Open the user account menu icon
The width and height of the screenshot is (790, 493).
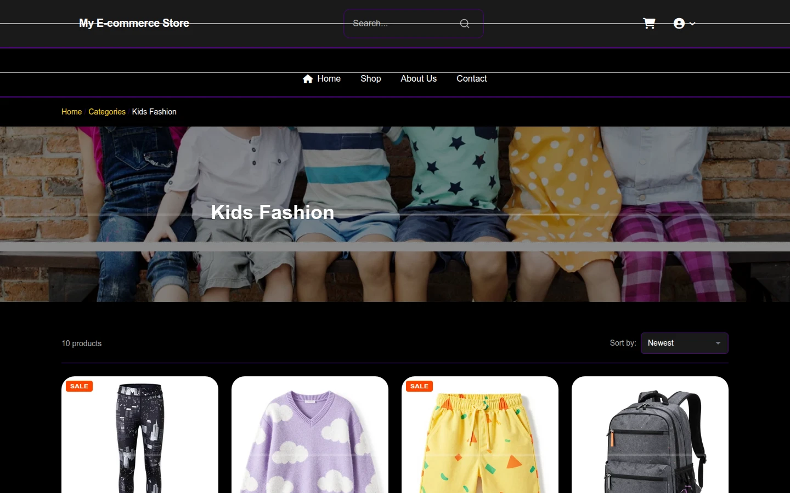coord(679,24)
